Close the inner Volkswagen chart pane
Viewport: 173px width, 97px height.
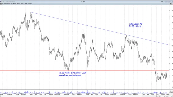[x=172, y=4]
